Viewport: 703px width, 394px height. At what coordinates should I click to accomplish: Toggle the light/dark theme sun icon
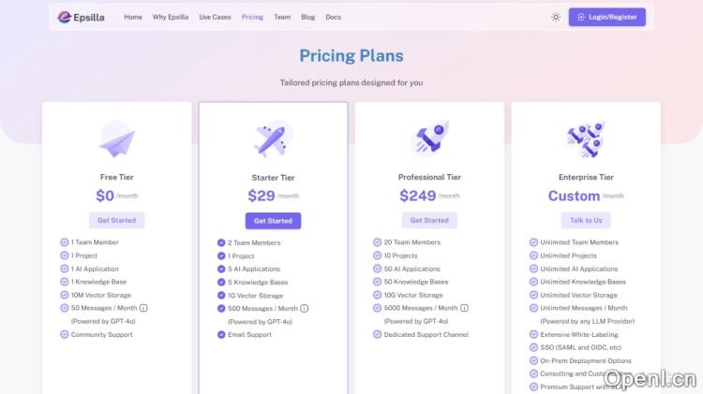pos(556,17)
